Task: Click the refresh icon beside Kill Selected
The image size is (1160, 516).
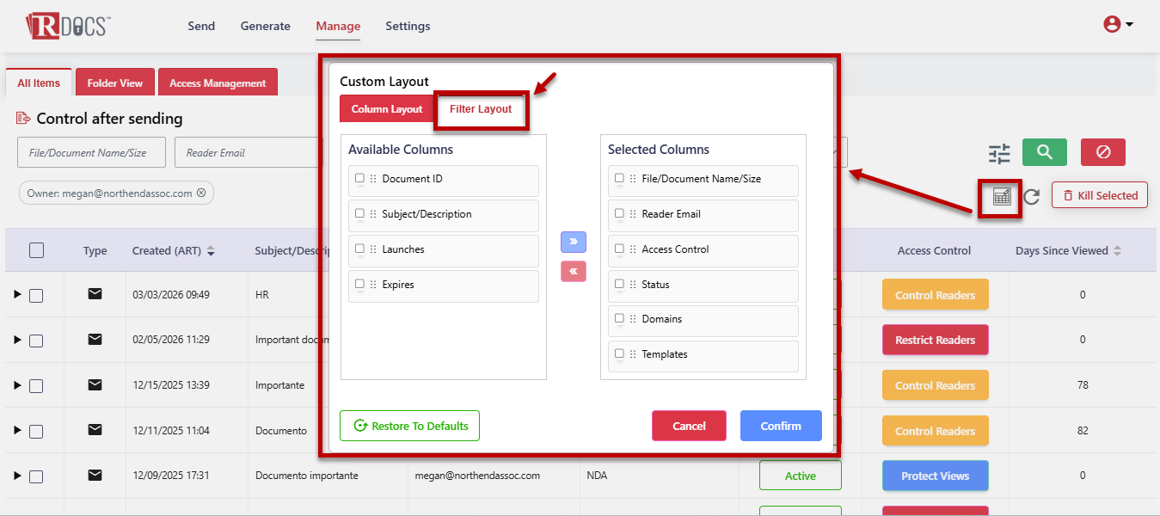Action: (x=1032, y=196)
